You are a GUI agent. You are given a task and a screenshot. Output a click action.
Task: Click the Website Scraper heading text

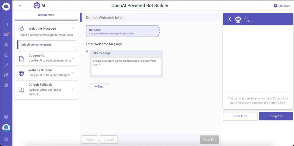pyautogui.click(x=40, y=70)
